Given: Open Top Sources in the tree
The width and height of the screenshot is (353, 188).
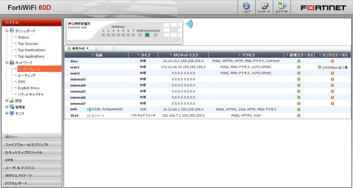Looking at the screenshot, I should 28,44.
